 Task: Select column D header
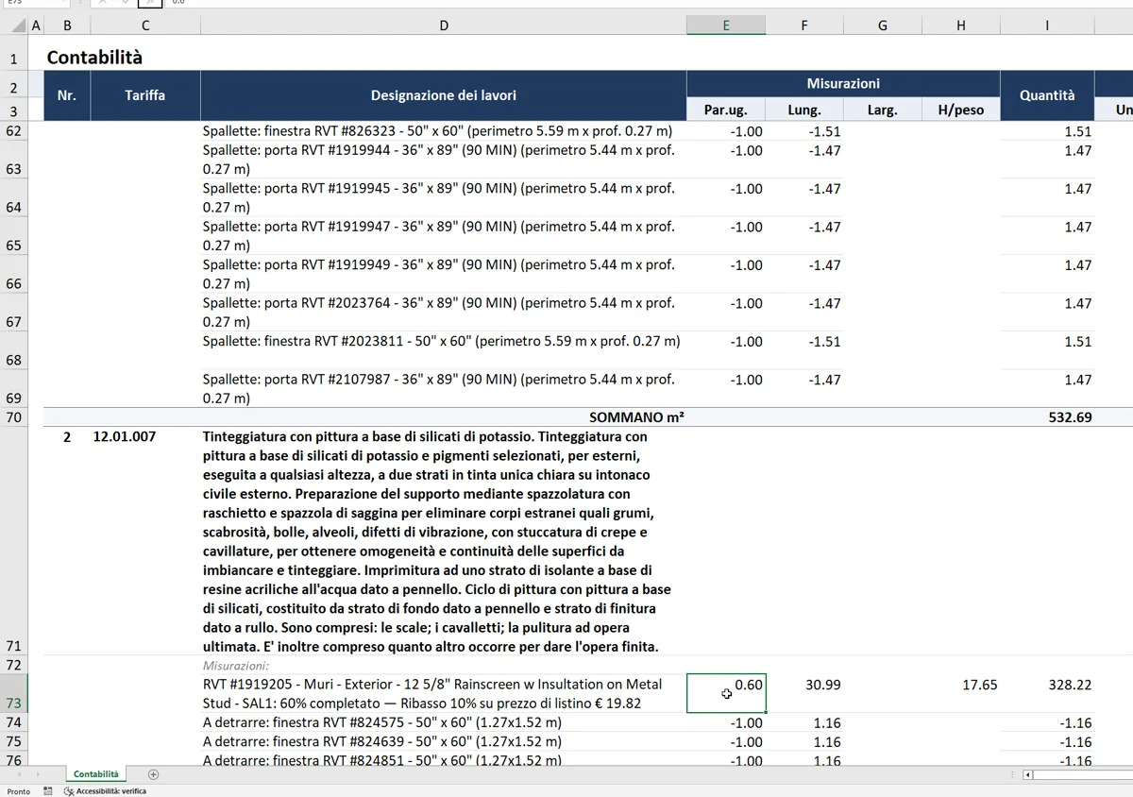click(444, 25)
